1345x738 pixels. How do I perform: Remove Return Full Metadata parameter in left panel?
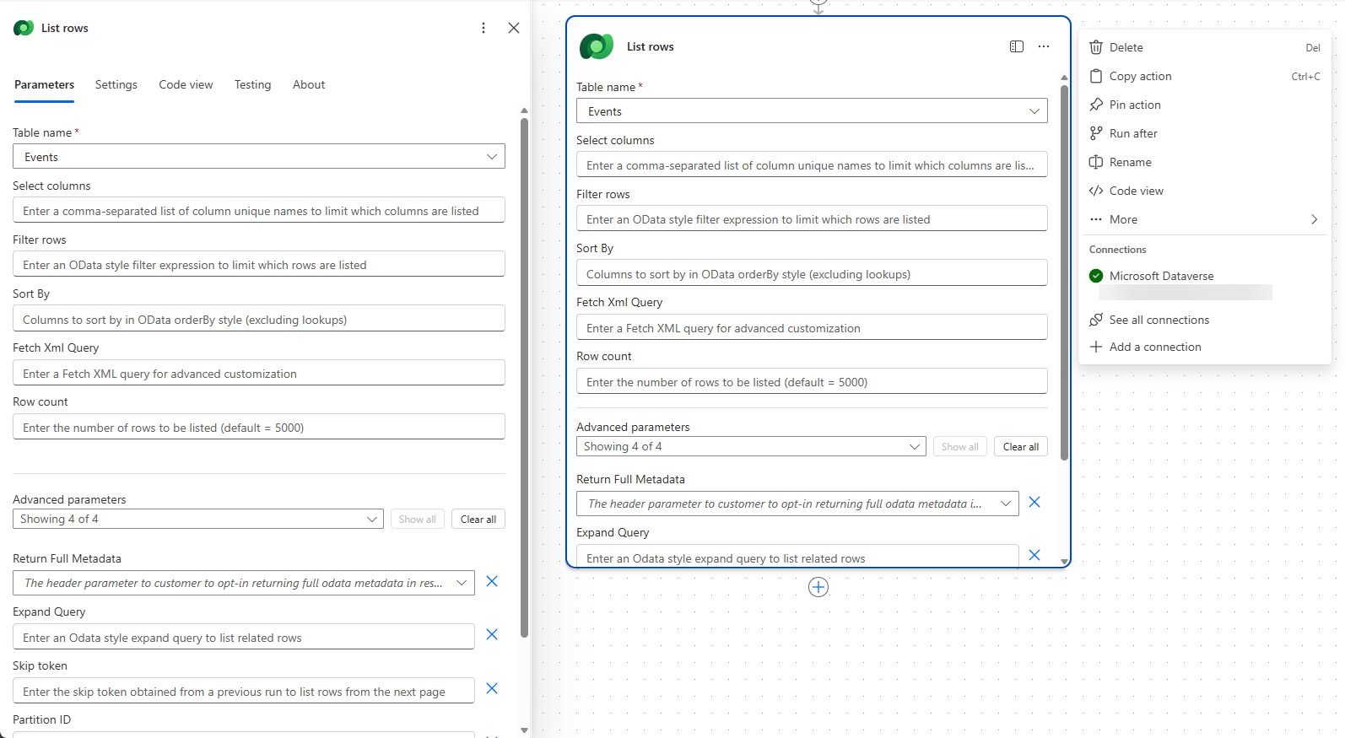[492, 581]
